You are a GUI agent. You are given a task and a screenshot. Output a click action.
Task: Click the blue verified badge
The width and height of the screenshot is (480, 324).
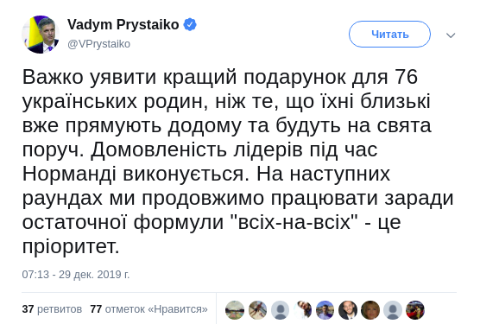(x=190, y=24)
